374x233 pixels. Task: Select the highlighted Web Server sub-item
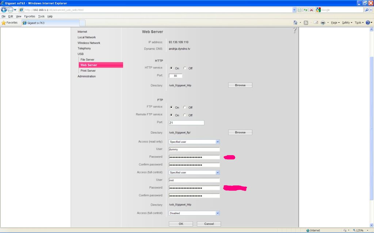pyautogui.click(x=101, y=65)
